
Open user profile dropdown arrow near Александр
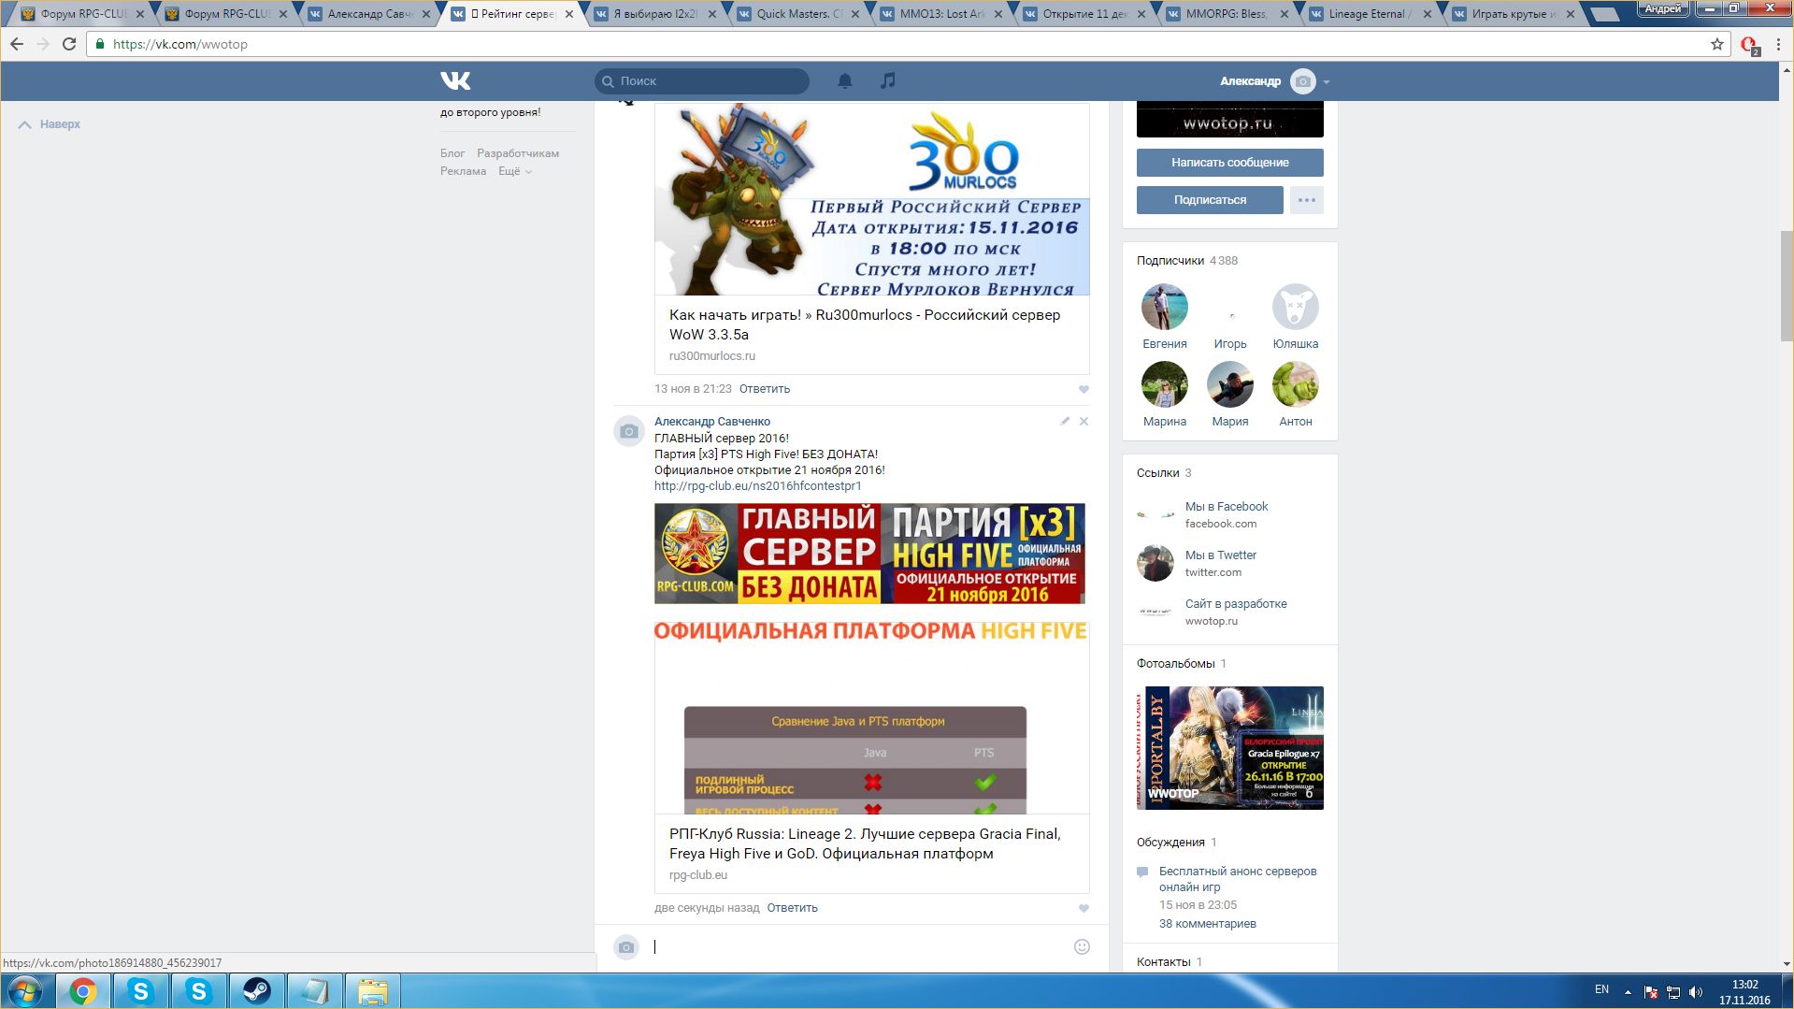coord(1327,82)
